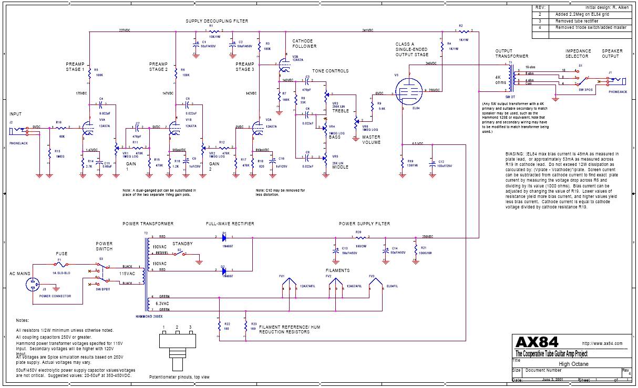
Task: Select 'Potentiometer pinouts, top view' caption
Action: 179,377
